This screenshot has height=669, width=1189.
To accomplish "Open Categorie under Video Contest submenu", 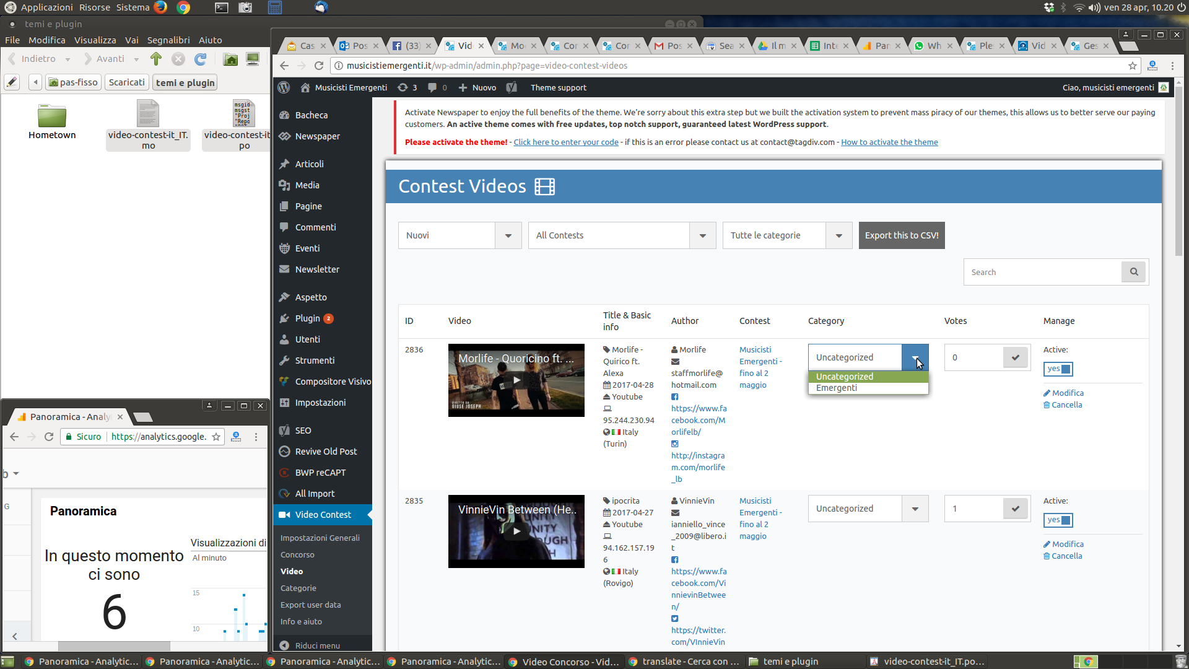I will (298, 588).
